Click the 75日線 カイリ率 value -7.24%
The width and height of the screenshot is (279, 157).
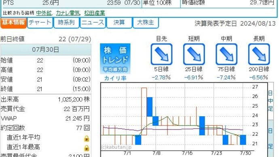(226, 77)
